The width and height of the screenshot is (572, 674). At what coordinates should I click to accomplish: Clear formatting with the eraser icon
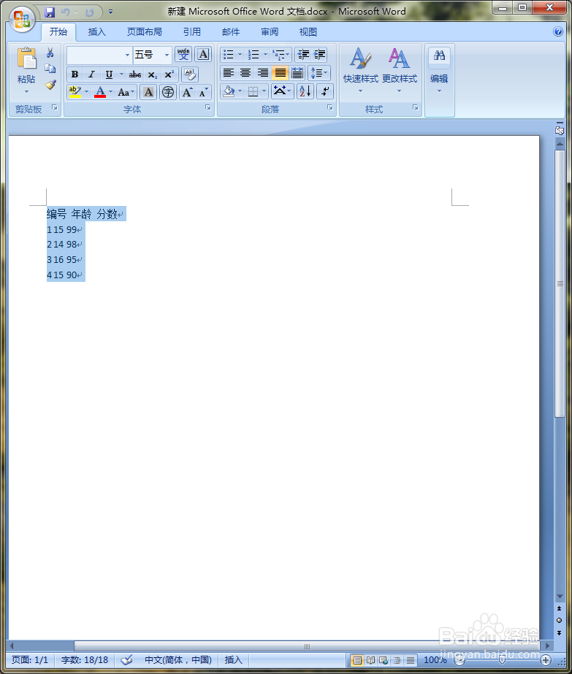[x=190, y=74]
